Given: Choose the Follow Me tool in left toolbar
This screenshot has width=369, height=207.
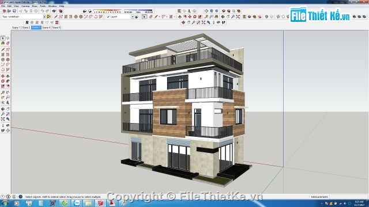Looking at the screenshot, I should [7, 81].
